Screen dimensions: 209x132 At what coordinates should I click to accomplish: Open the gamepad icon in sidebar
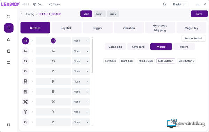9,16
